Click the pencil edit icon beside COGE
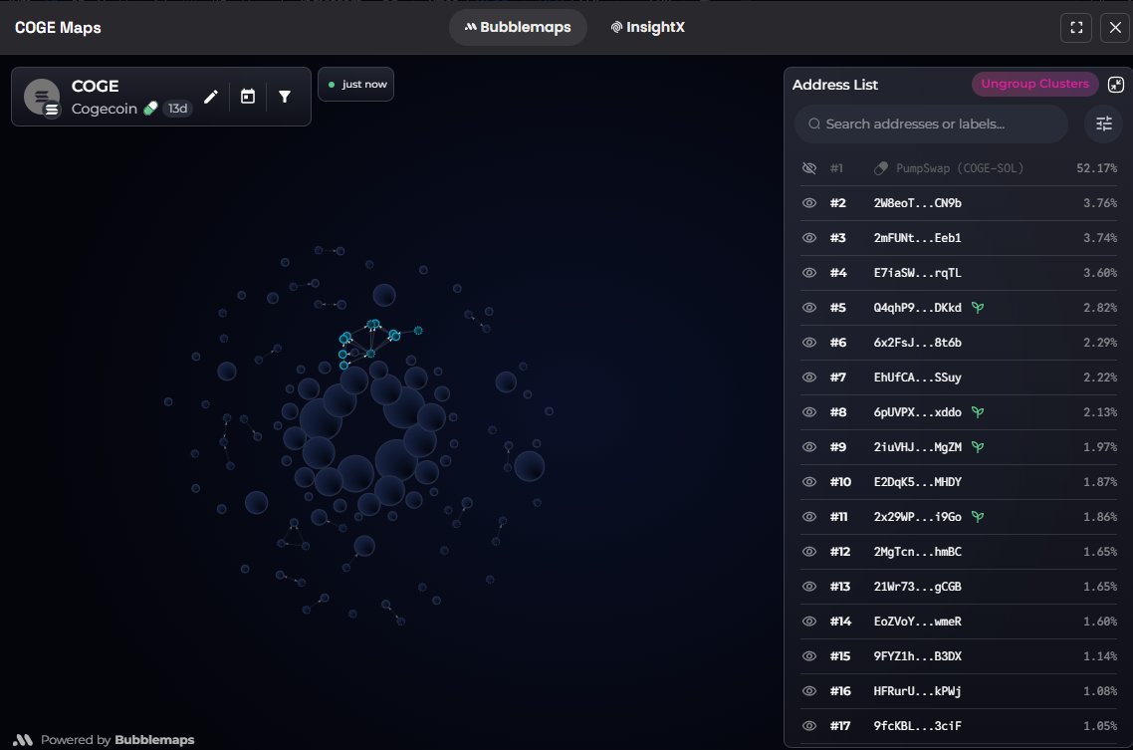Screen dimensions: 1133x750 210,96
